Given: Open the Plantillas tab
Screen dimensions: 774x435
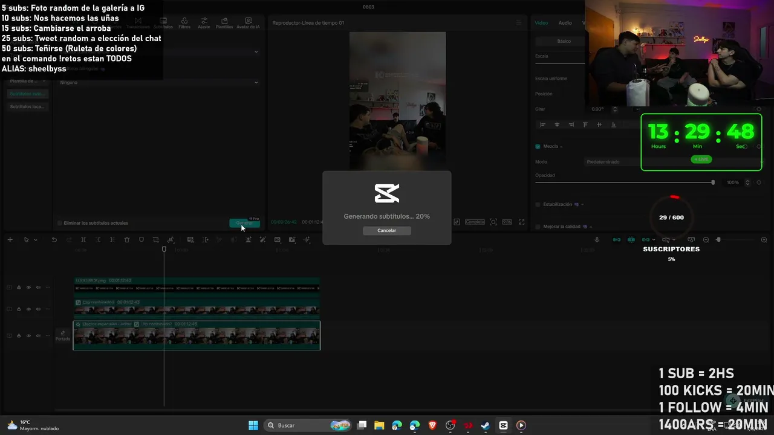Looking at the screenshot, I should click(x=224, y=24).
